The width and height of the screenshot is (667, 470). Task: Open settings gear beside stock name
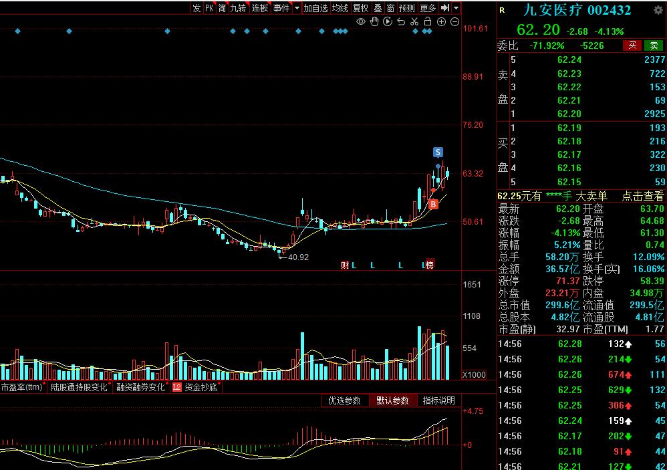click(658, 11)
